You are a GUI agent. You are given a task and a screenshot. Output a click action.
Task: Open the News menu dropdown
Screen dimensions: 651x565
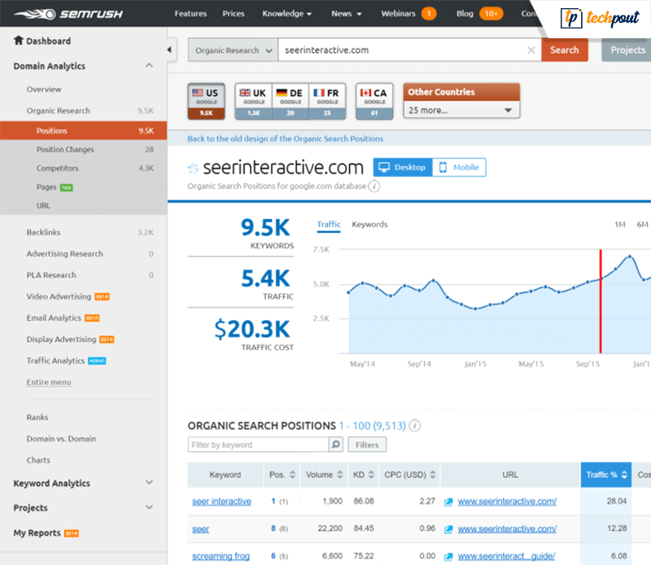click(x=347, y=14)
